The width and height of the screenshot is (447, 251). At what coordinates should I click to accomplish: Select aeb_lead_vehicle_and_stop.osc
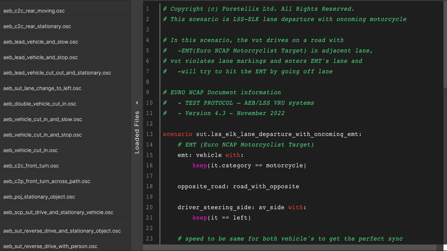coord(41,58)
